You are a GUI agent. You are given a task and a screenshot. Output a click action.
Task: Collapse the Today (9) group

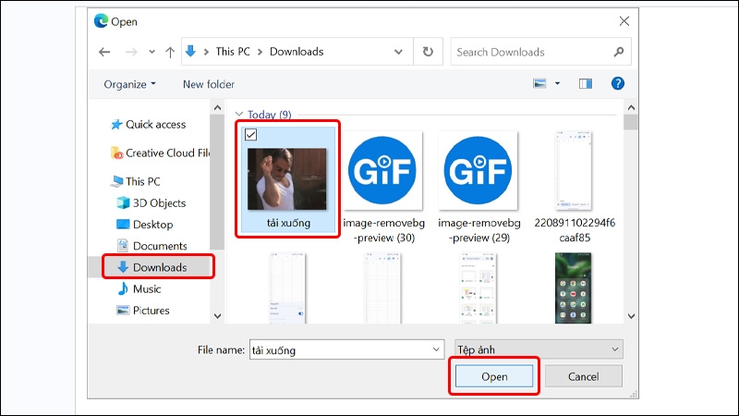[239, 114]
